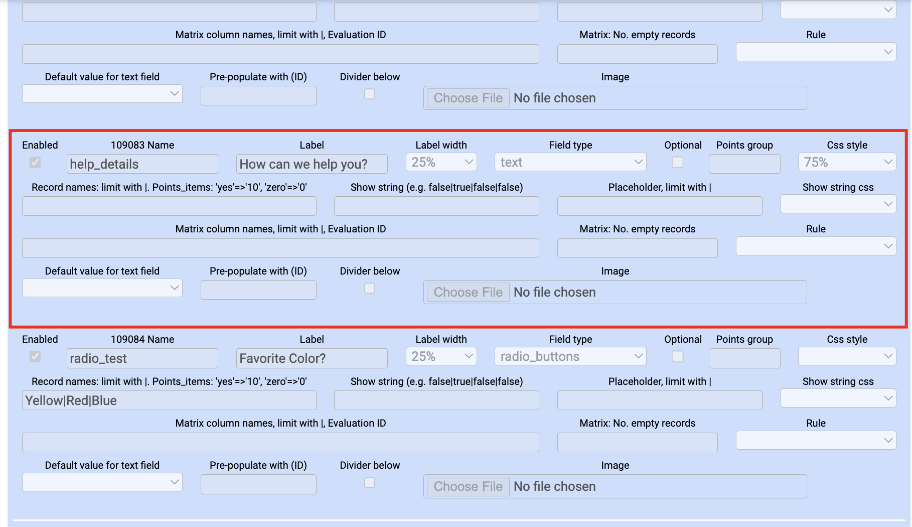Viewport: 912px width, 527px height.
Task: Check Divider below for radio_test field
Action: click(370, 482)
